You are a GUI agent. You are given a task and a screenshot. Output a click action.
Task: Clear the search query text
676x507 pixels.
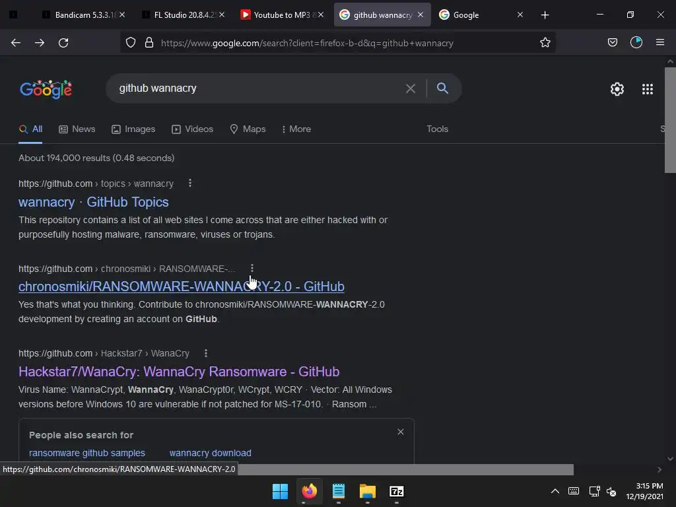(x=411, y=88)
